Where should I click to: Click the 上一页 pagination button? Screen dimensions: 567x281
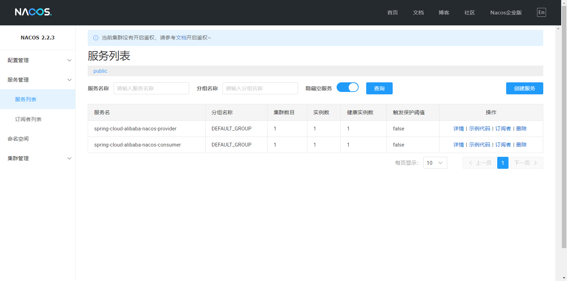(x=479, y=163)
